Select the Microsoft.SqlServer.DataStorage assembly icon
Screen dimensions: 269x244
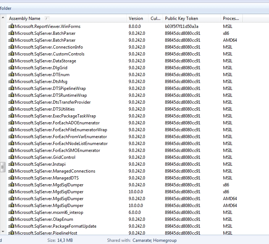coord(11,61)
